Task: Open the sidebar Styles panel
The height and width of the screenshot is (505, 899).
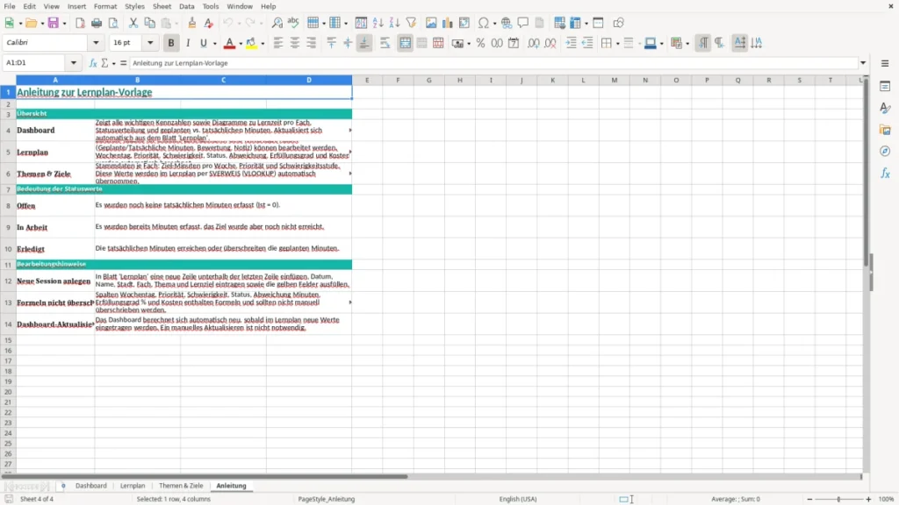Action: pyautogui.click(x=885, y=108)
